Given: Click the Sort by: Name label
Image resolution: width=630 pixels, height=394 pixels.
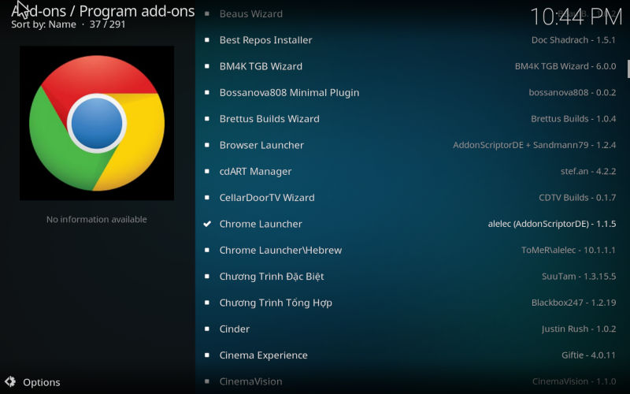Looking at the screenshot, I should [x=43, y=24].
